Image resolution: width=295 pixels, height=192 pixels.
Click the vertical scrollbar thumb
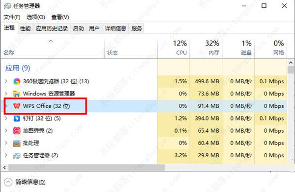291,70
